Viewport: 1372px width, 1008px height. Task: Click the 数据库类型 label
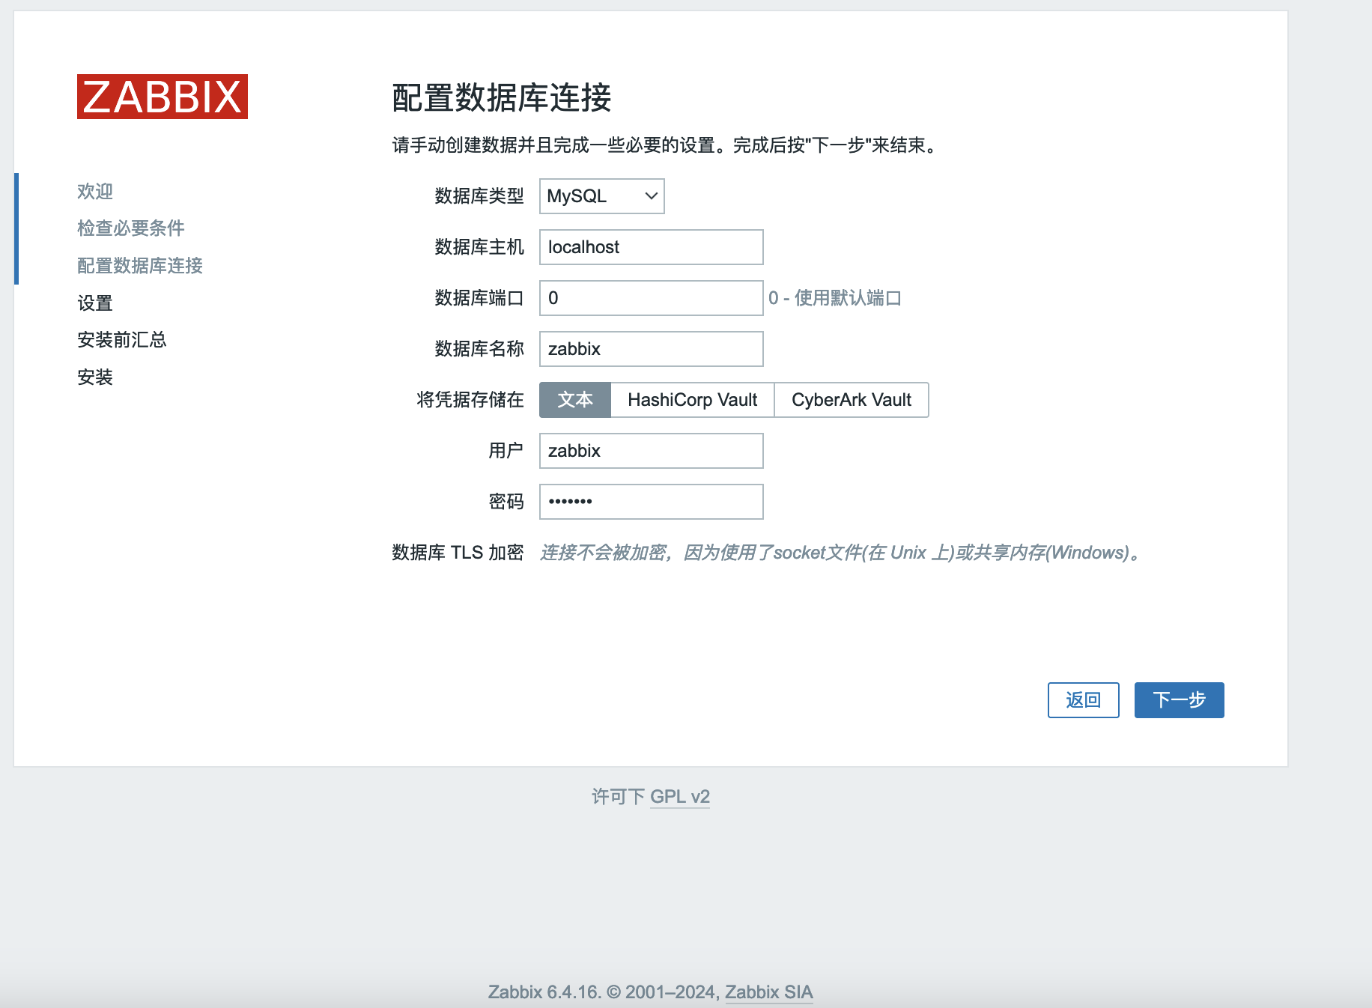(479, 196)
